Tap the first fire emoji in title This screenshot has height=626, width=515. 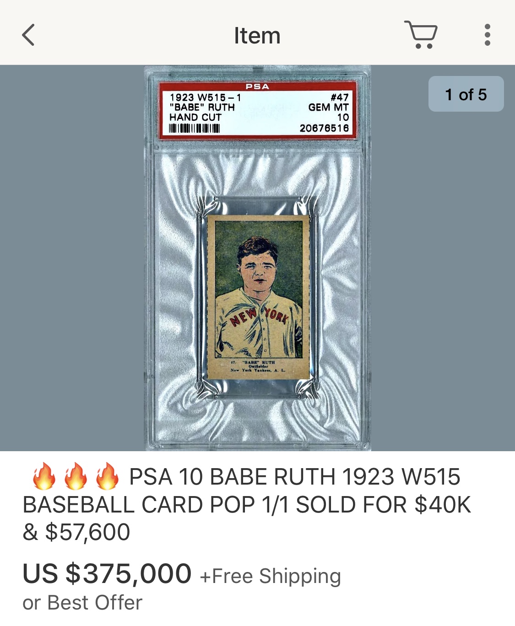click(44, 476)
